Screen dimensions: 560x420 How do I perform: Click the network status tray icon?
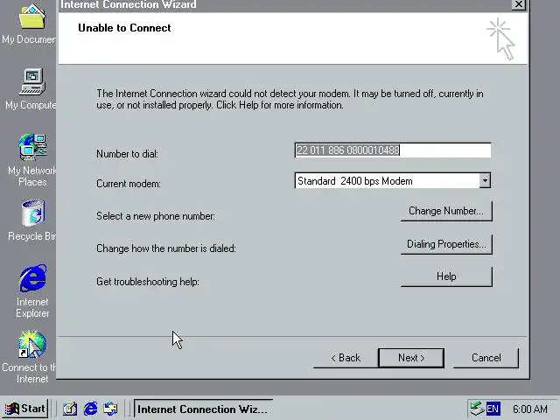tap(477, 409)
